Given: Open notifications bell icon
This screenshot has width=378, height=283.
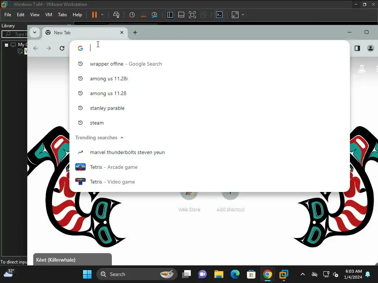Looking at the screenshot, I should pyautogui.click(x=368, y=274).
